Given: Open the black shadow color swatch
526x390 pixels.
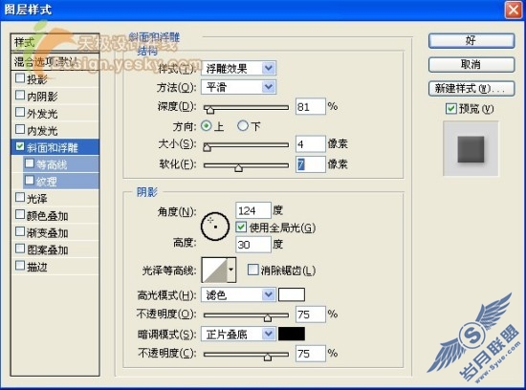Looking at the screenshot, I should [292, 334].
